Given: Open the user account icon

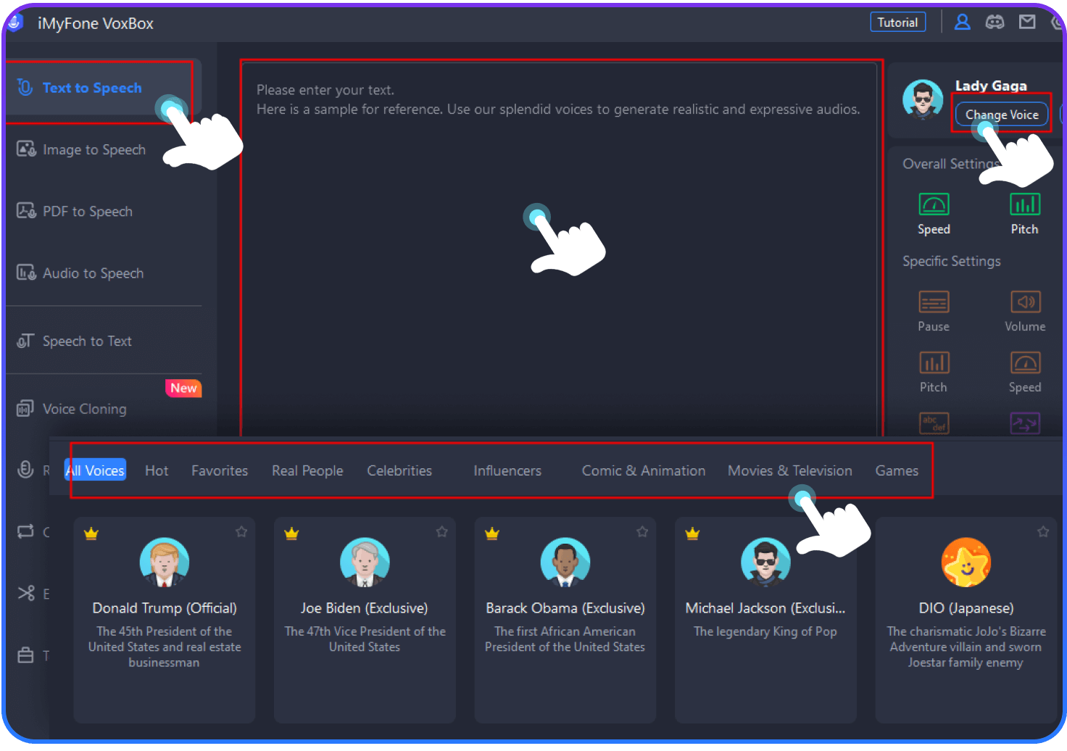Looking at the screenshot, I should click(963, 22).
